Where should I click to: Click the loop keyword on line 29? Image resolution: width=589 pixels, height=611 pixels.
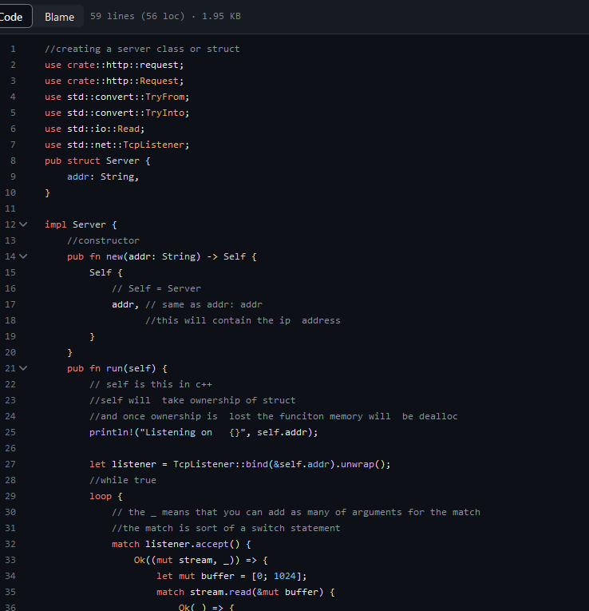point(100,496)
